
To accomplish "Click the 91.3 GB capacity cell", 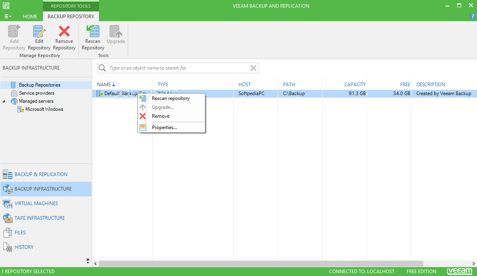I will [x=357, y=93].
